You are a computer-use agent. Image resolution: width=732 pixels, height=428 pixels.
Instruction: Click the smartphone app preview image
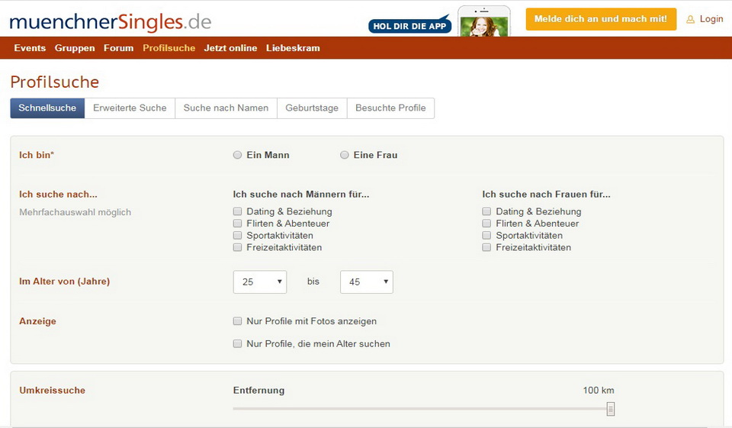coord(483,22)
